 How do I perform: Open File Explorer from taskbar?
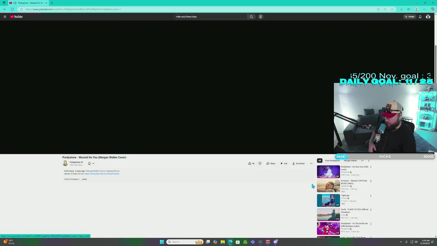[x=223, y=242]
